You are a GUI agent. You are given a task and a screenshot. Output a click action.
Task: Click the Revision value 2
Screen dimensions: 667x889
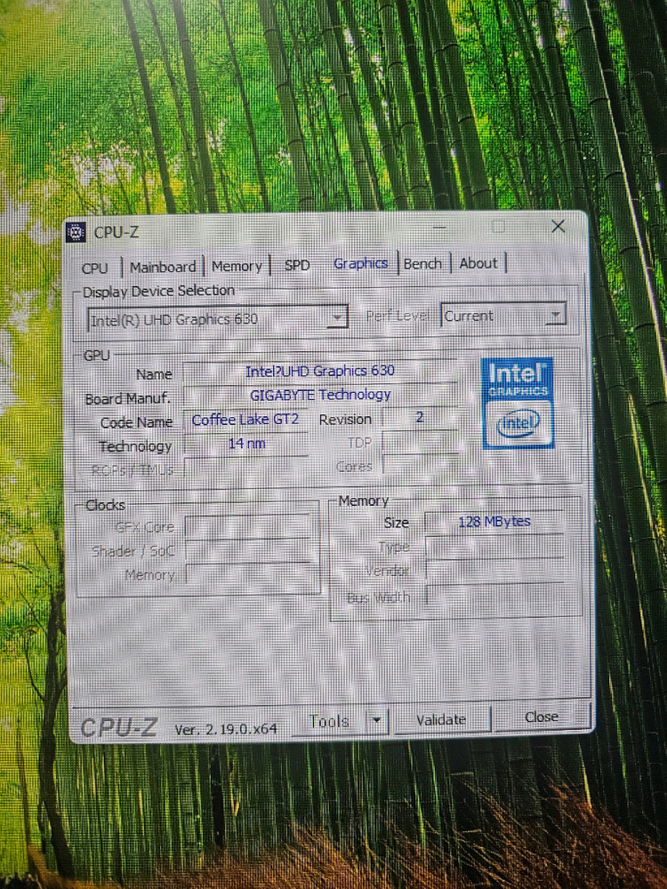tap(421, 417)
